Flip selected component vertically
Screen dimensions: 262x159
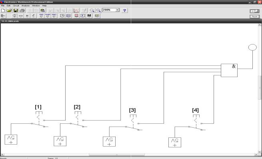[63, 10]
